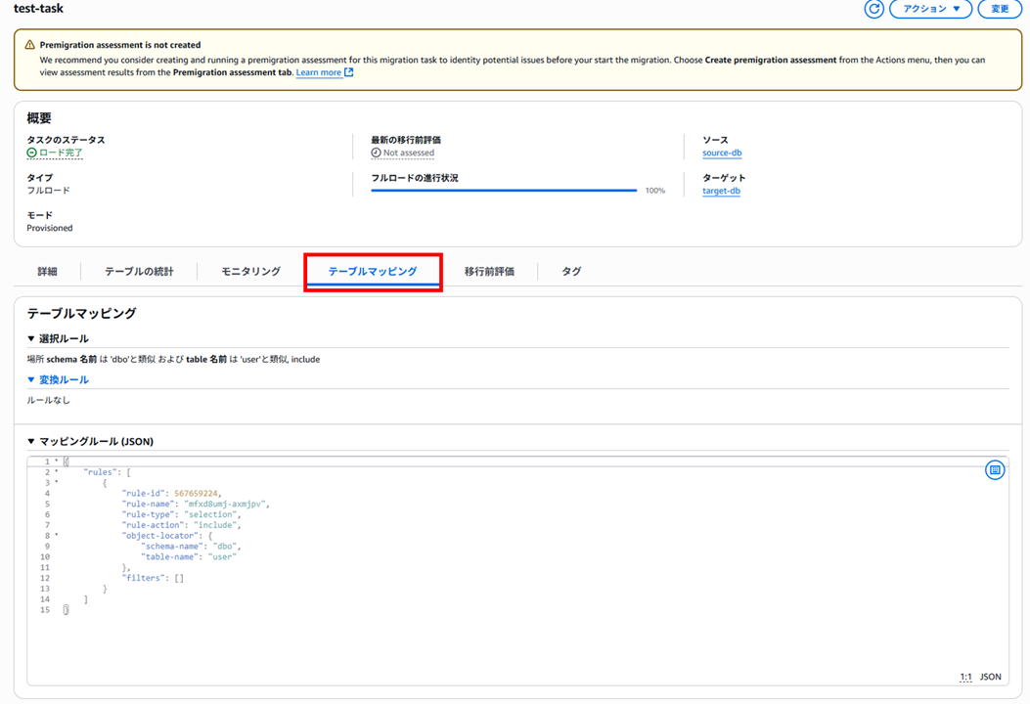Click the "selection" rule-type value
Screen dimensions: 1030x704
(x=210, y=514)
